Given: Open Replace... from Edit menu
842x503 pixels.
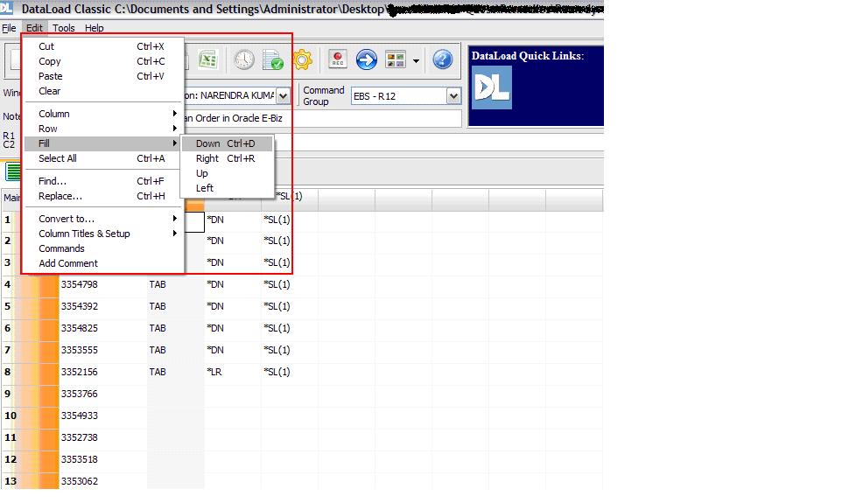Looking at the screenshot, I should tap(102, 197).
